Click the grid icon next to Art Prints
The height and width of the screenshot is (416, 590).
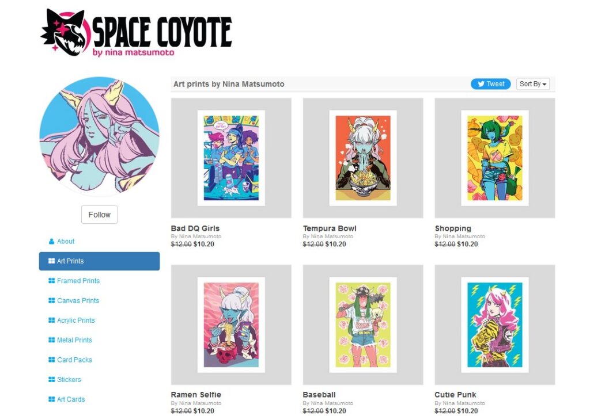(x=51, y=261)
